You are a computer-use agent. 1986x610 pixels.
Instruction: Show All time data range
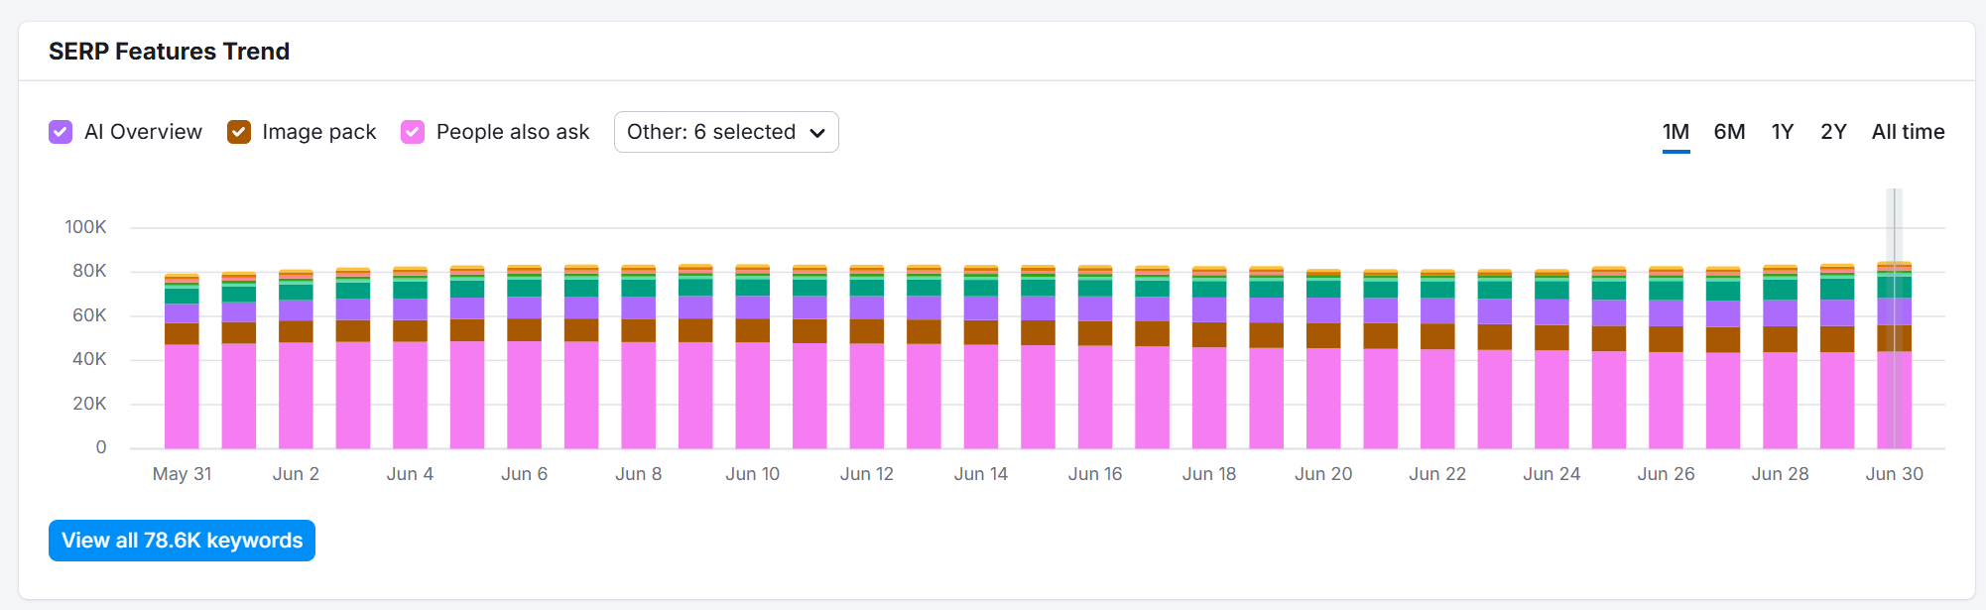1908,132
